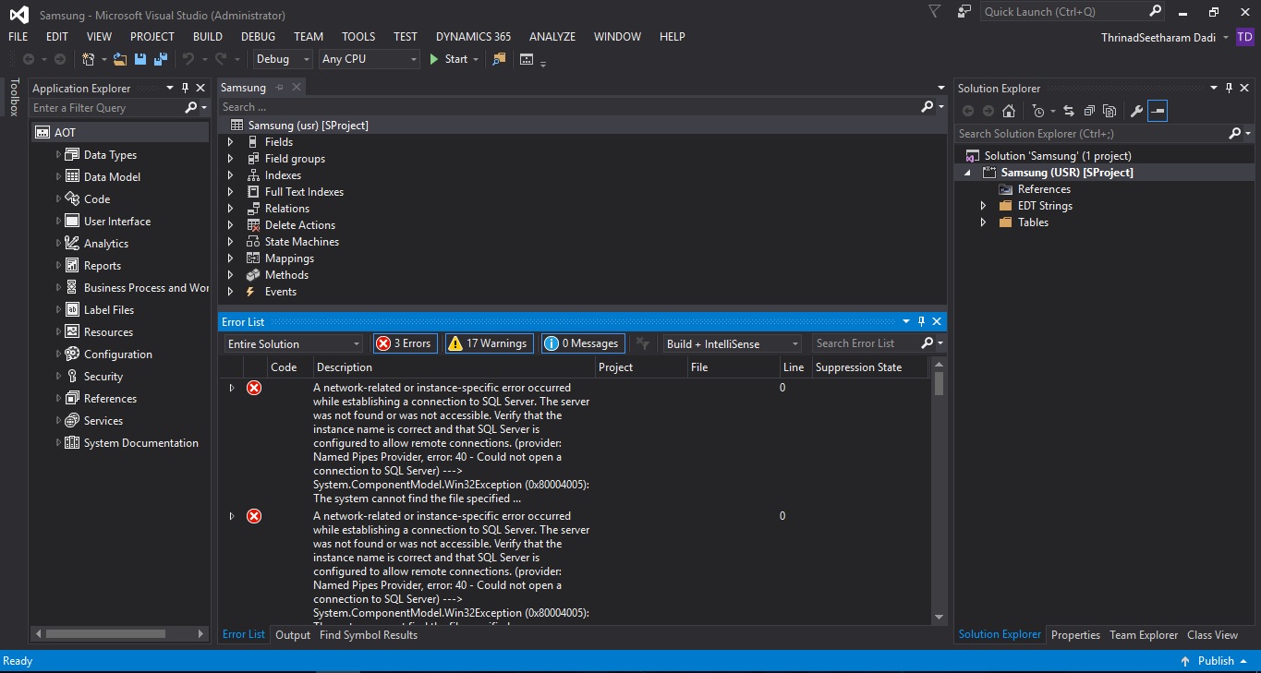This screenshot has height=673, width=1261.
Task: Click the pin icon on the Samsung document tab
Action: tap(280, 88)
